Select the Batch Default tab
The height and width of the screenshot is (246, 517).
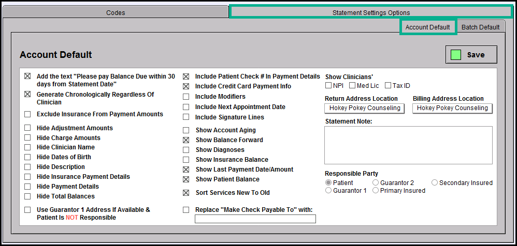click(480, 27)
